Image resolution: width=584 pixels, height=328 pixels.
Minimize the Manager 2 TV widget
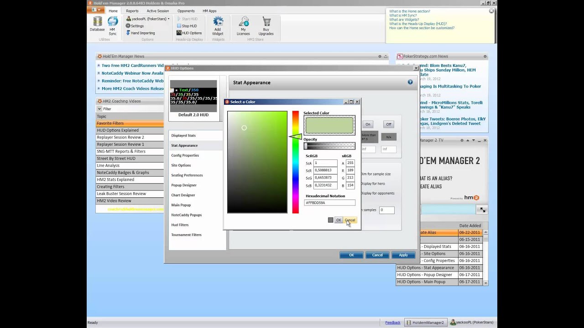coord(479,140)
